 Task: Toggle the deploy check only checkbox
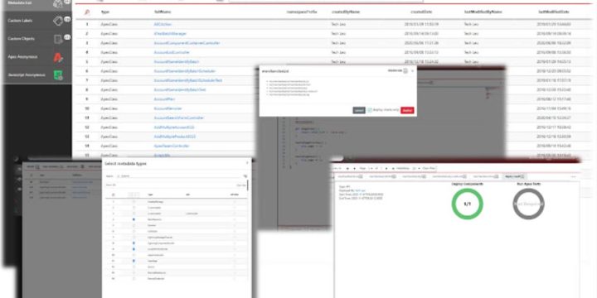(370, 110)
